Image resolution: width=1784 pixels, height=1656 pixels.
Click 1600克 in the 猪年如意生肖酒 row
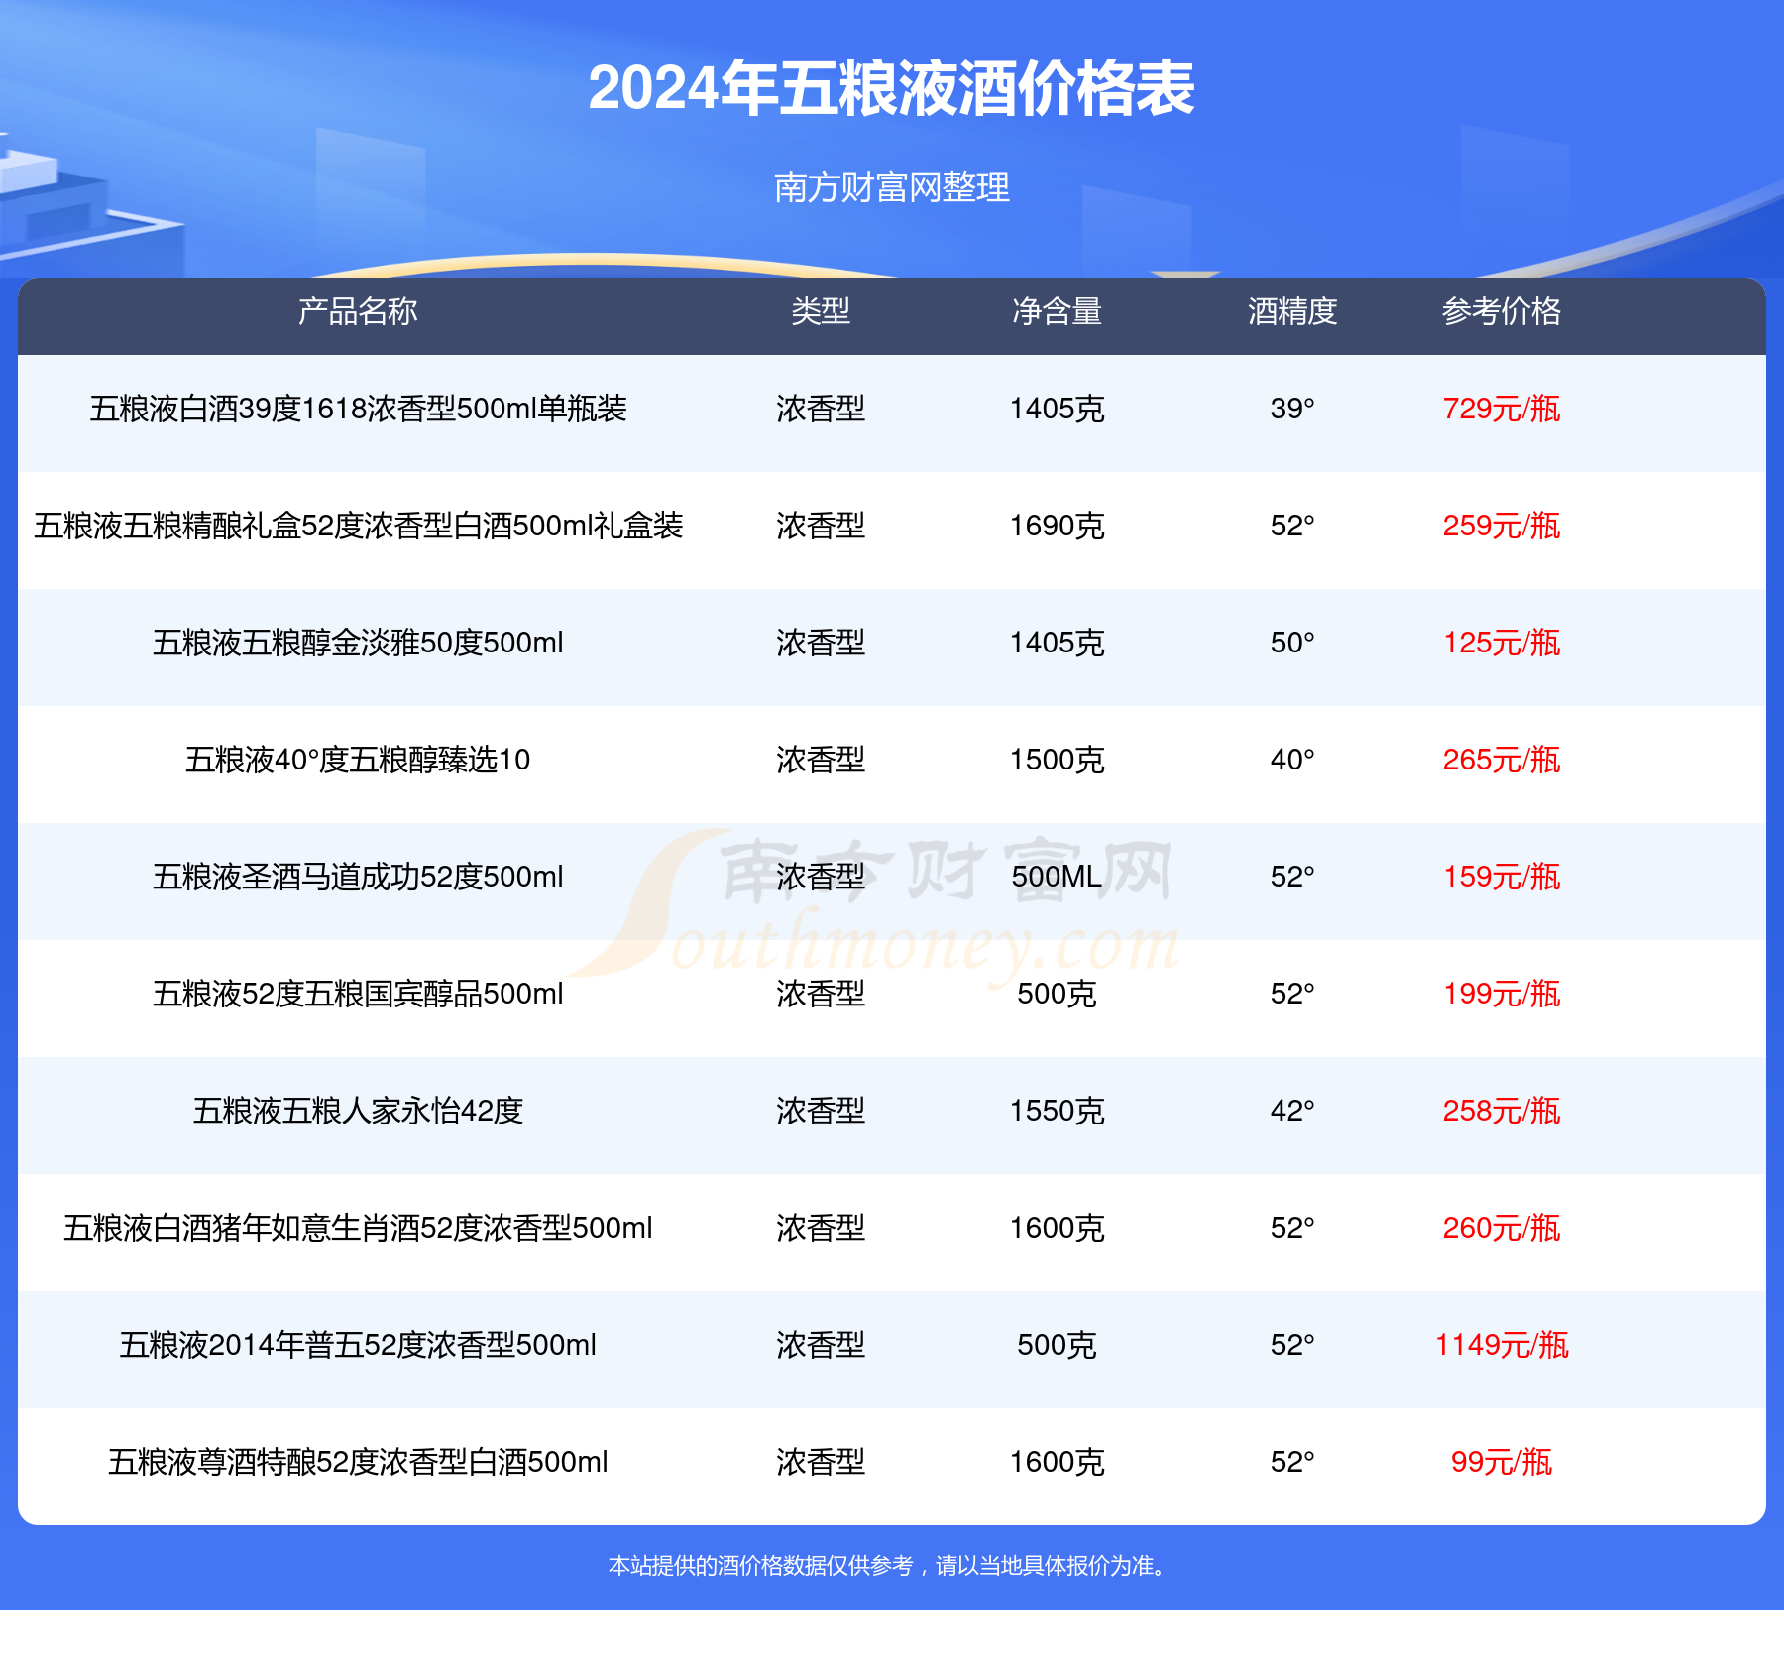coord(1057,1228)
